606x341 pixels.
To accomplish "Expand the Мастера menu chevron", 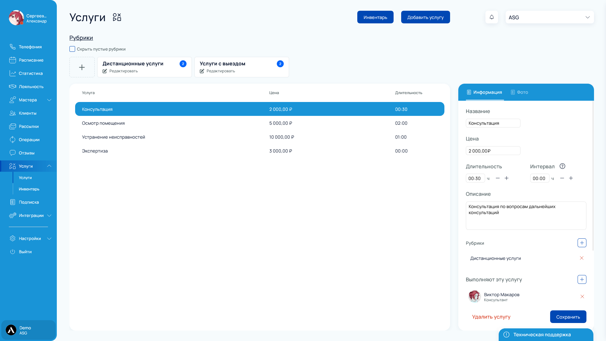I will coord(49,100).
